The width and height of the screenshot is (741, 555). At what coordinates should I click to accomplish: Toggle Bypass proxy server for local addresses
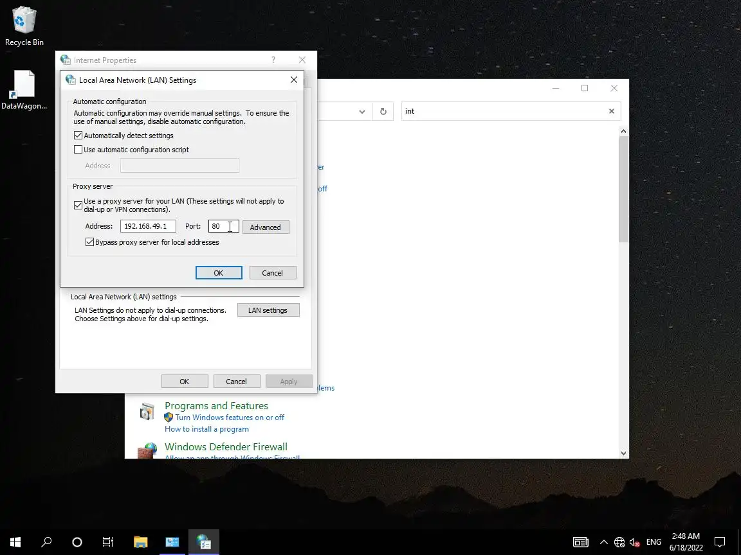point(89,242)
